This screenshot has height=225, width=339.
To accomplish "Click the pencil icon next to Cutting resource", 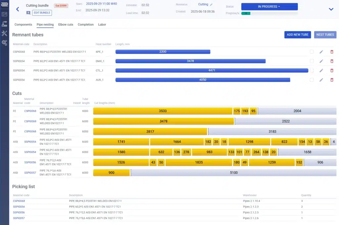I will pyautogui.click(x=212, y=5).
